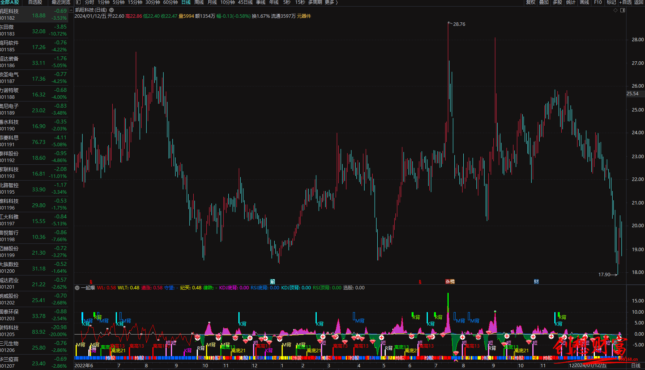The width and height of the screenshot is (645, 370).
Task: Select 华兰疫苗 301207 row
Action: [34, 363]
